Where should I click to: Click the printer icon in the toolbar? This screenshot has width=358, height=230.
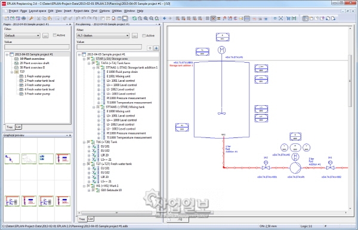[23, 19]
